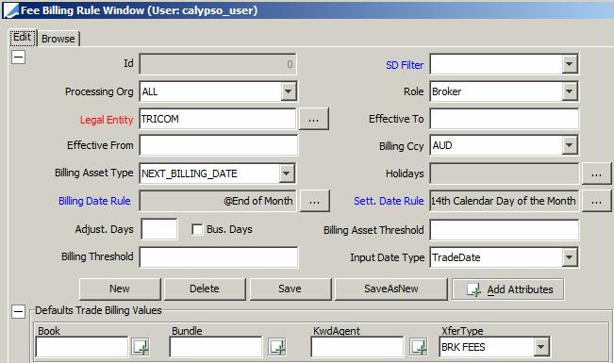The height and width of the screenshot is (363, 614).
Task: Click the Delete button
Action: point(205,289)
